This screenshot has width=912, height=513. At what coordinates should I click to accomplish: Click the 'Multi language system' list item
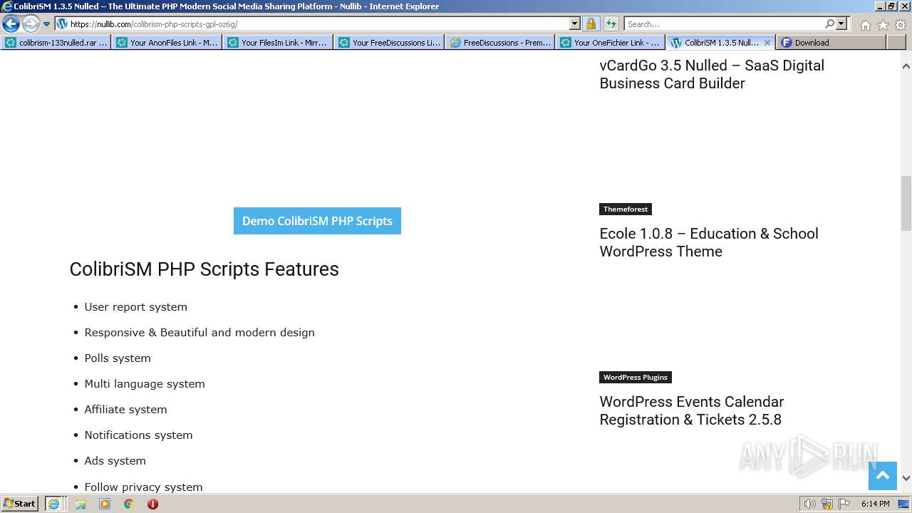click(x=145, y=383)
